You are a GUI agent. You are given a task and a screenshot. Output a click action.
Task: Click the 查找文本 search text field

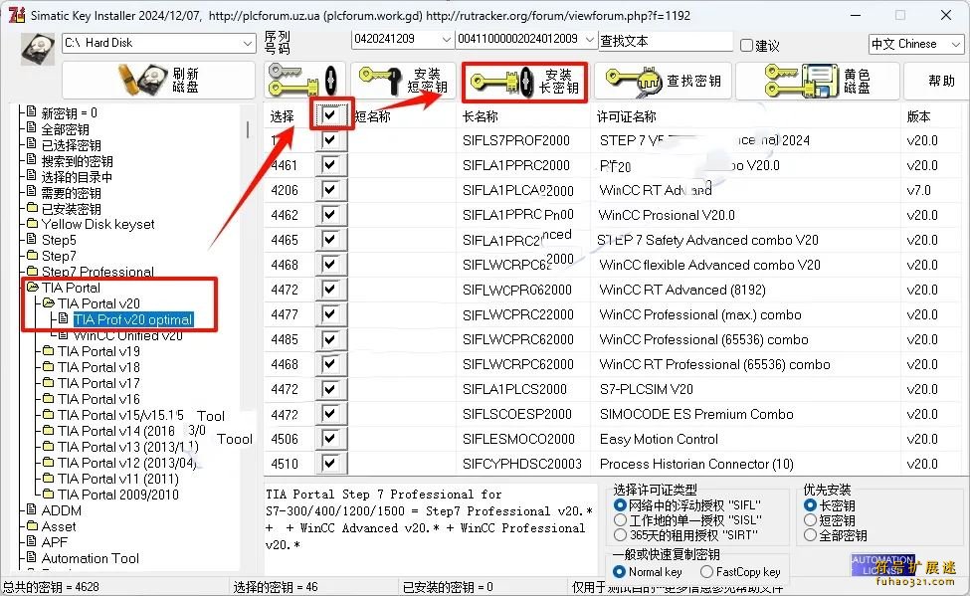point(666,41)
